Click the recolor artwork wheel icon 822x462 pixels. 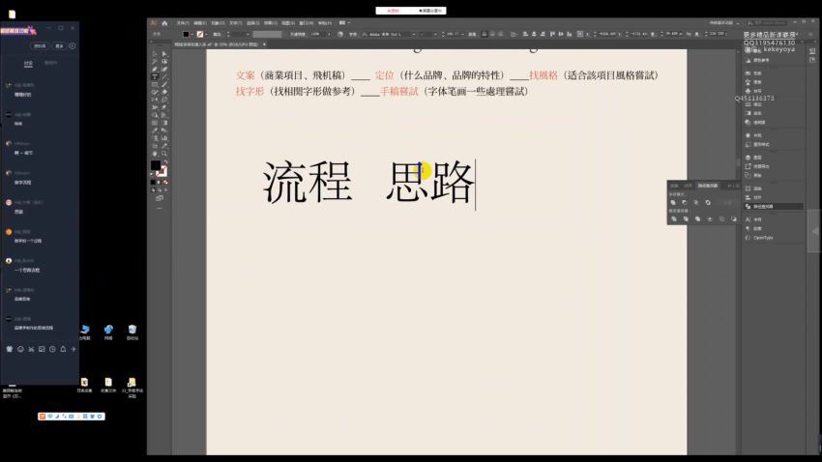(340, 34)
